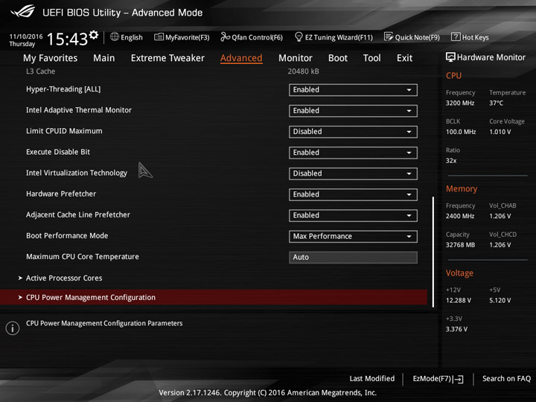Switch to the Main tab
This screenshot has height=402, width=536.
[x=104, y=58]
